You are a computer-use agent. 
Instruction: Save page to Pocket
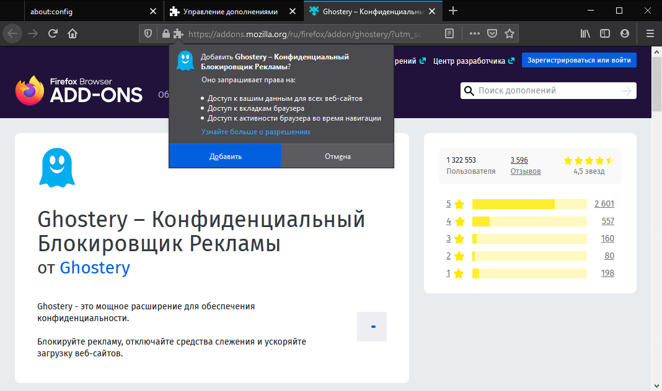click(x=492, y=33)
